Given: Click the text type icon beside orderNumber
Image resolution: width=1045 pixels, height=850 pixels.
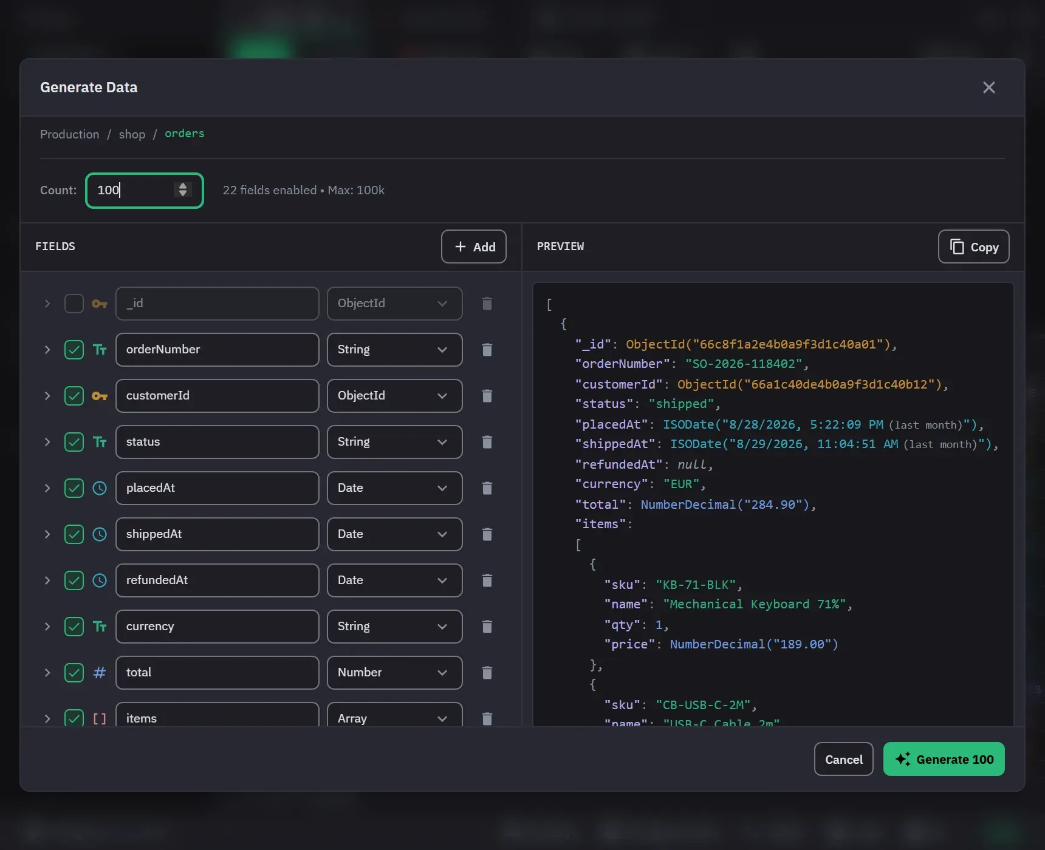Looking at the screenshot, I should [x=100, y=350].
